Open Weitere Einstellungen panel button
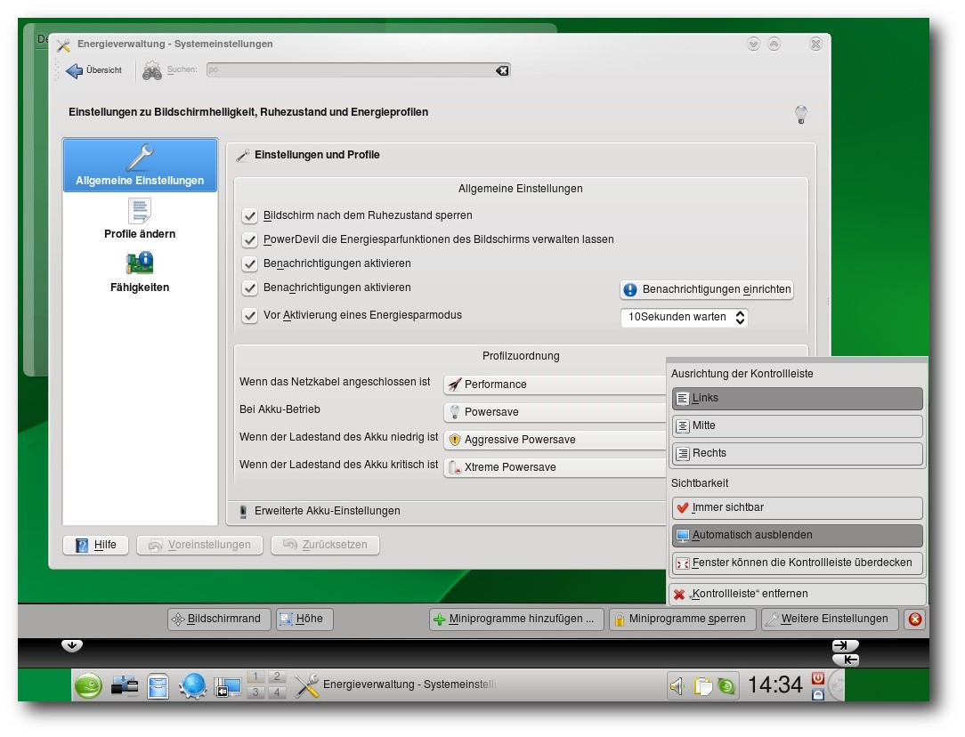 pos(830,619)
